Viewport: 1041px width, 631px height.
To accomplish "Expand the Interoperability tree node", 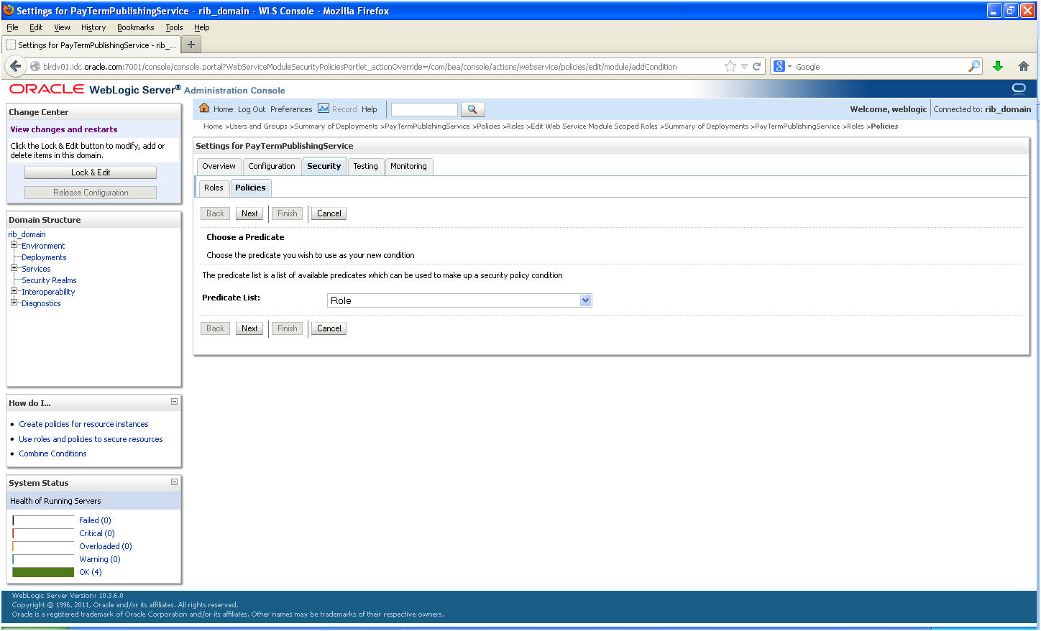I will coord(14,291).
